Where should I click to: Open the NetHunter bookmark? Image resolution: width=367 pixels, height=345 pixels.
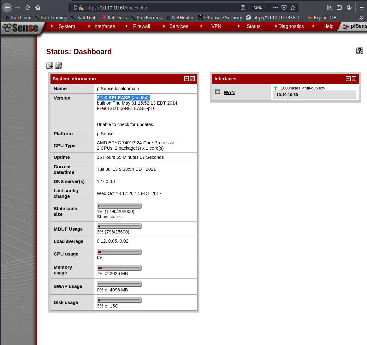[x=180, y=18]
